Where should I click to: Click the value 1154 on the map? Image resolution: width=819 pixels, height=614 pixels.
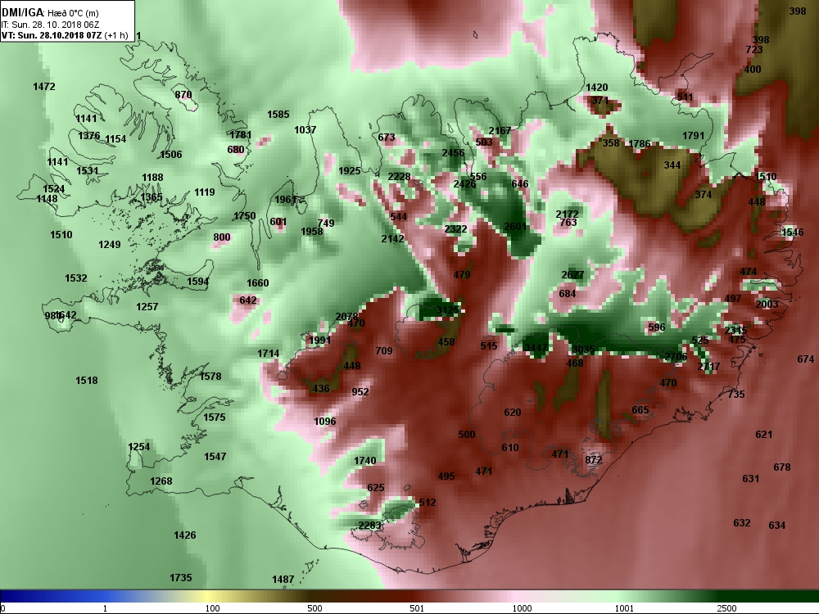[x=115, y=139]
